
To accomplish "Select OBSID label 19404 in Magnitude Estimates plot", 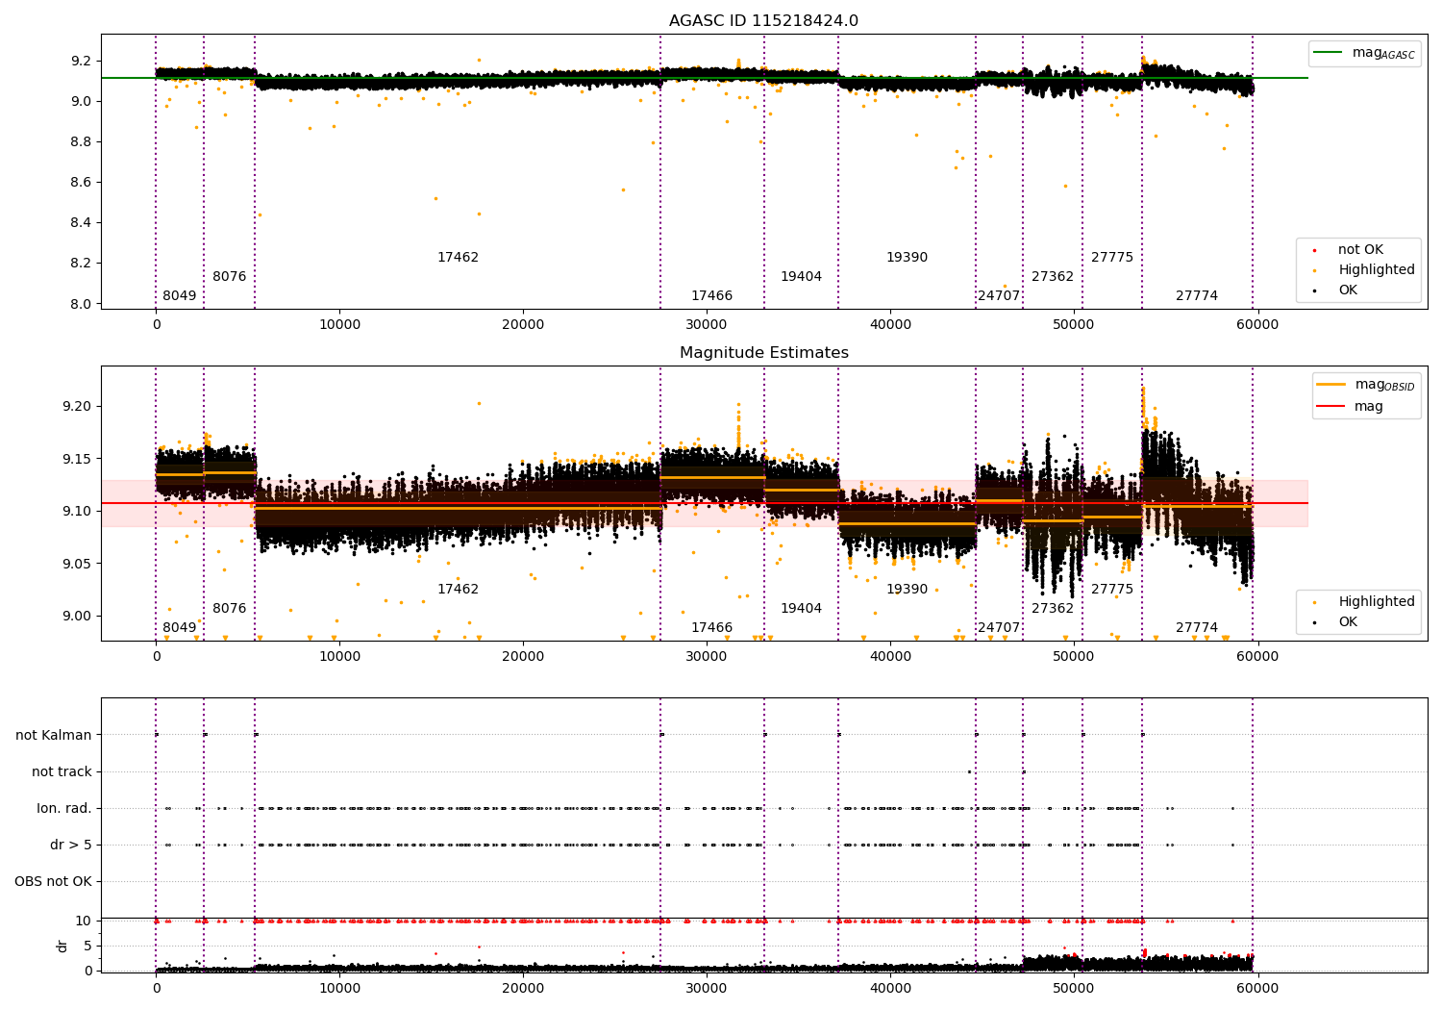I will tap(801, 609).
